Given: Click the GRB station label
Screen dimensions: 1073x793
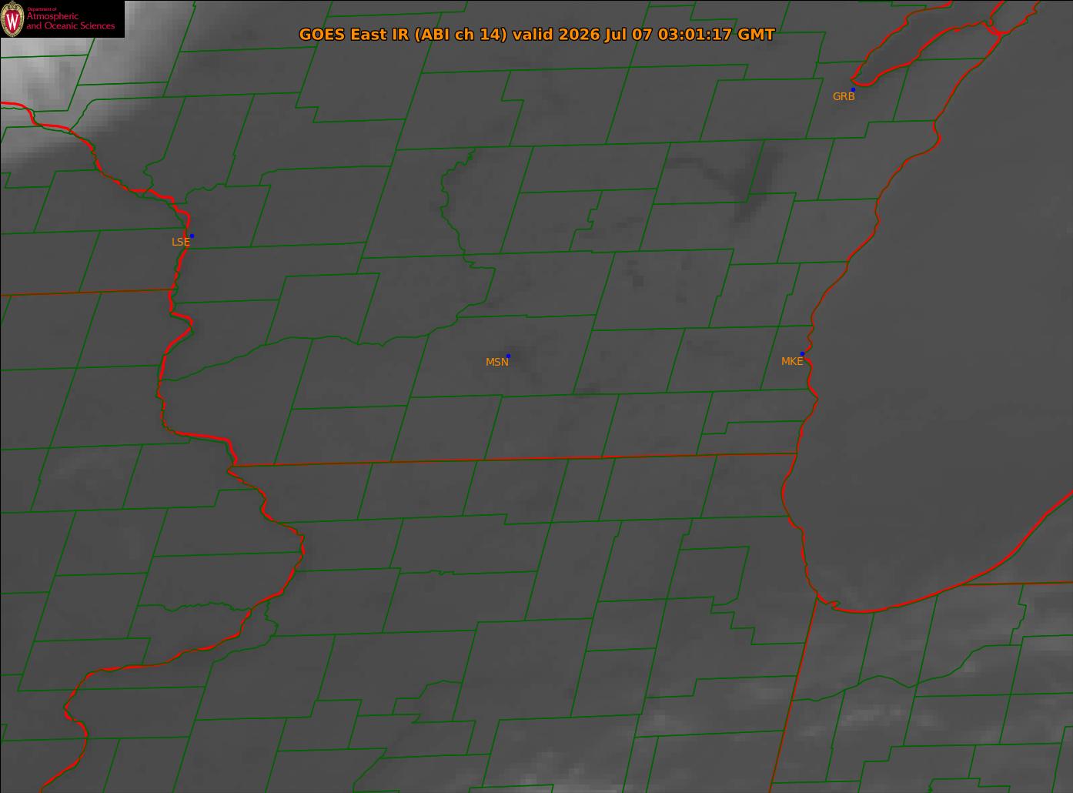Looking at the screenshot, I should (x=844, y=96).
